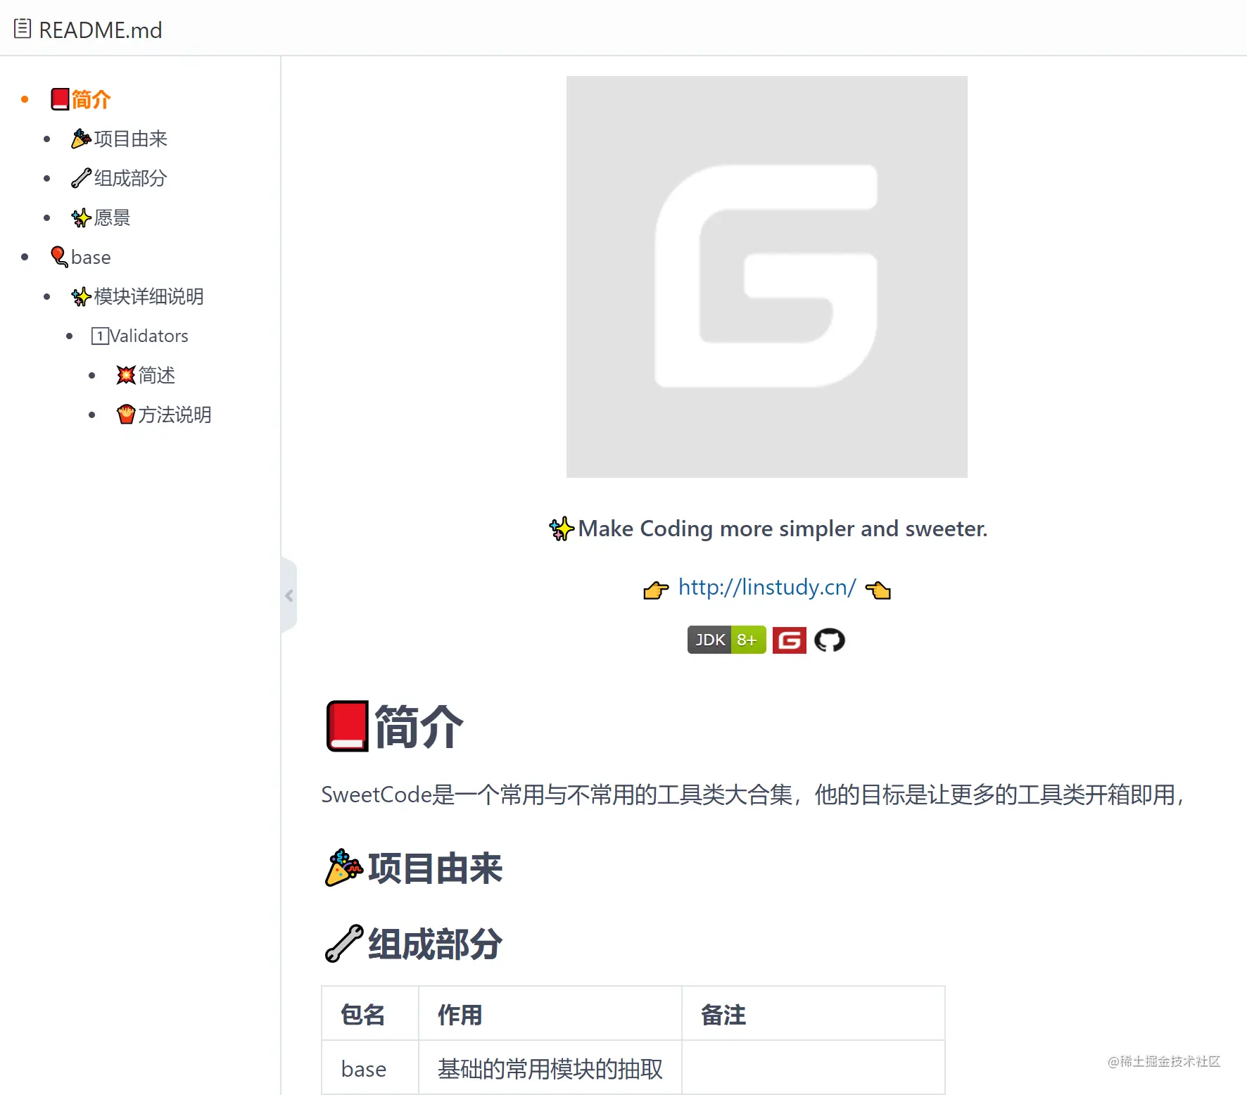Screen dimensions: 1247x1095
Task: Open the 简介 outline entry
Action: pos(80,99)
